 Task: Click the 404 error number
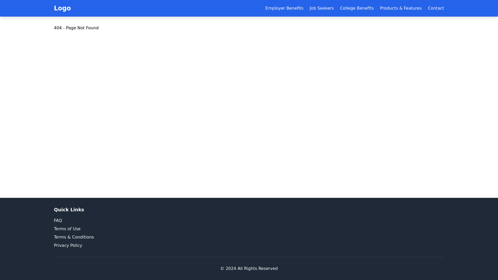pyautogui.click(x=58, y=28)
